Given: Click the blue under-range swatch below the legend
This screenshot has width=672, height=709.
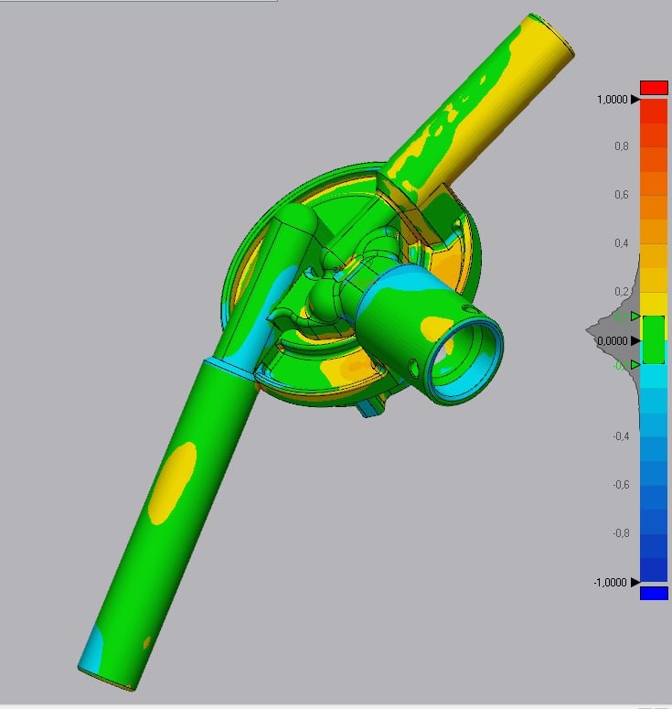Looking at the screenshot, I should coord(654,593).
